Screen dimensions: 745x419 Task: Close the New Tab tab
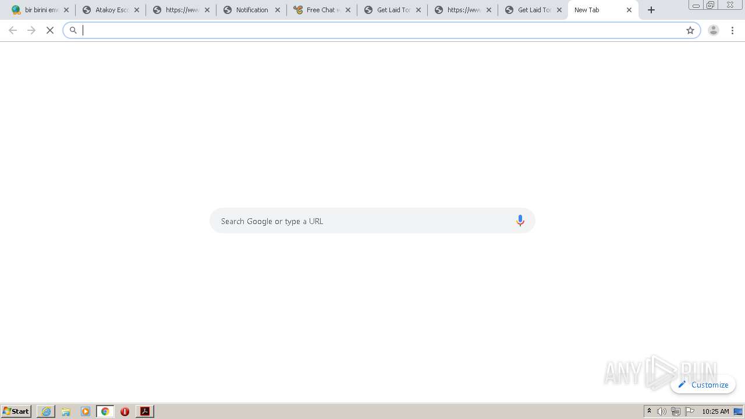pos(629,10)
